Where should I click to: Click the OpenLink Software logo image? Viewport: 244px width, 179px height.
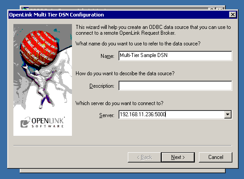coord(42,122)
